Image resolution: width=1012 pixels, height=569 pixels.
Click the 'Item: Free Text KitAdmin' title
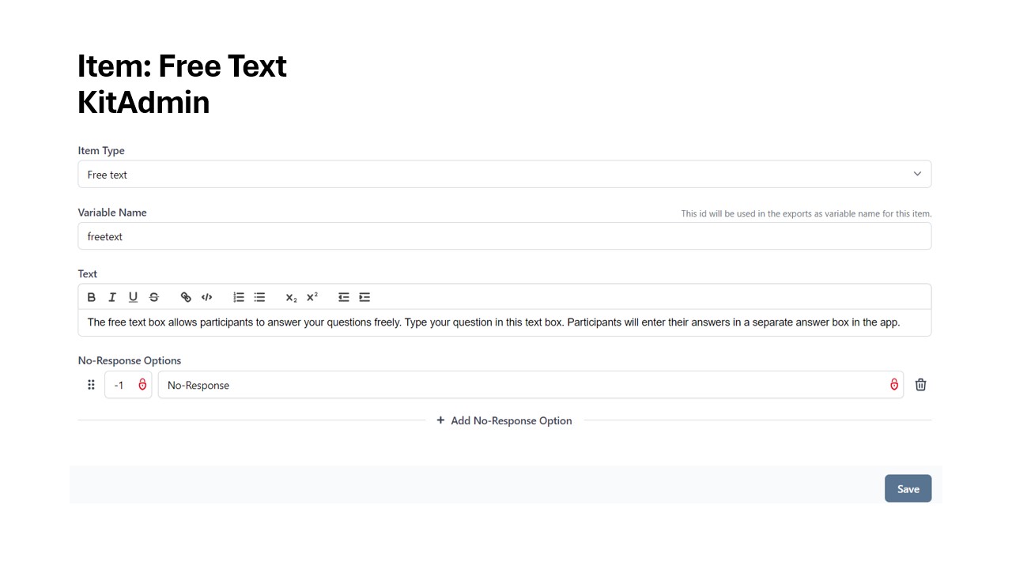(182, 84)
